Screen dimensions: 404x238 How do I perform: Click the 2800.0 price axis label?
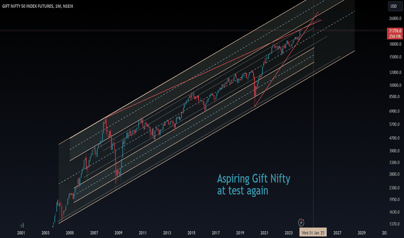coord(395,174)
